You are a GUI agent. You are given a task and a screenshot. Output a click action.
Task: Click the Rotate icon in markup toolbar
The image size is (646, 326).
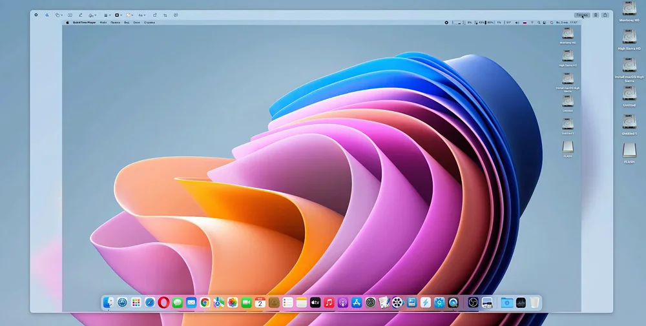[154, 15]
